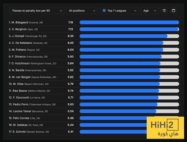Expand the Age filter dropdown
This screenshot has height=142, width=187.
coord(149,11)
